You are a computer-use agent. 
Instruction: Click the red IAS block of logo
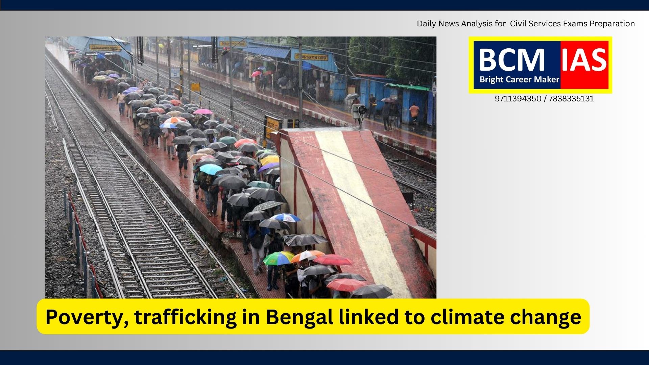584,65
